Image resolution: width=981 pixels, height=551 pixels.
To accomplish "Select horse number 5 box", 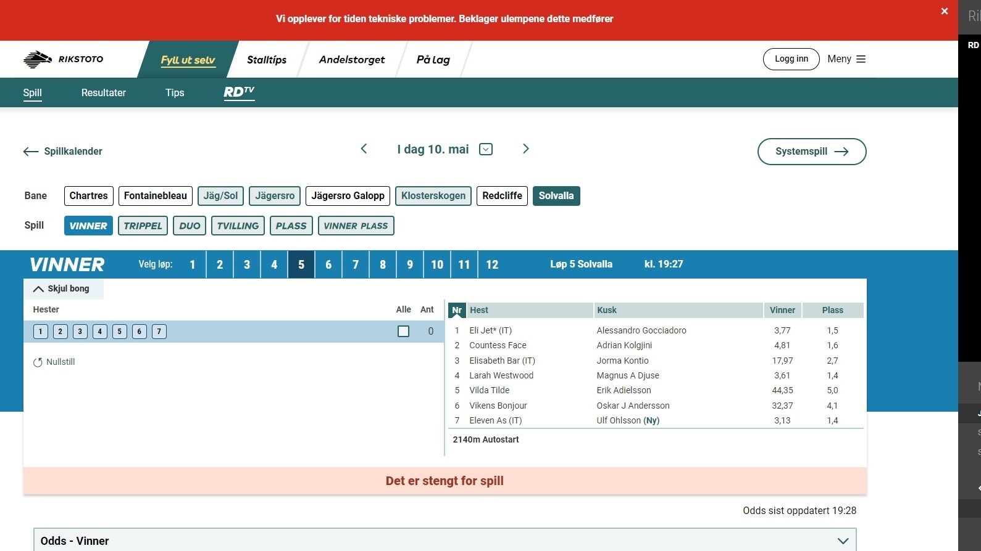I will [119, 332].
